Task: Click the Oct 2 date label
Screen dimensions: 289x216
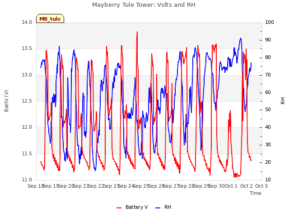Action: [247, 186]
